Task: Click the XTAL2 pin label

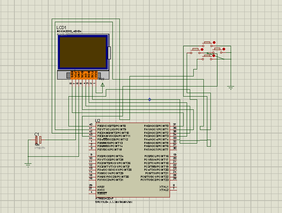Action: tap(164, 190)
